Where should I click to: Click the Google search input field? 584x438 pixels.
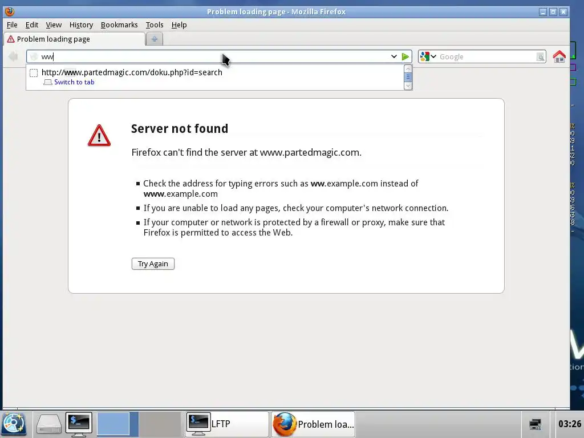pos(486,56)
